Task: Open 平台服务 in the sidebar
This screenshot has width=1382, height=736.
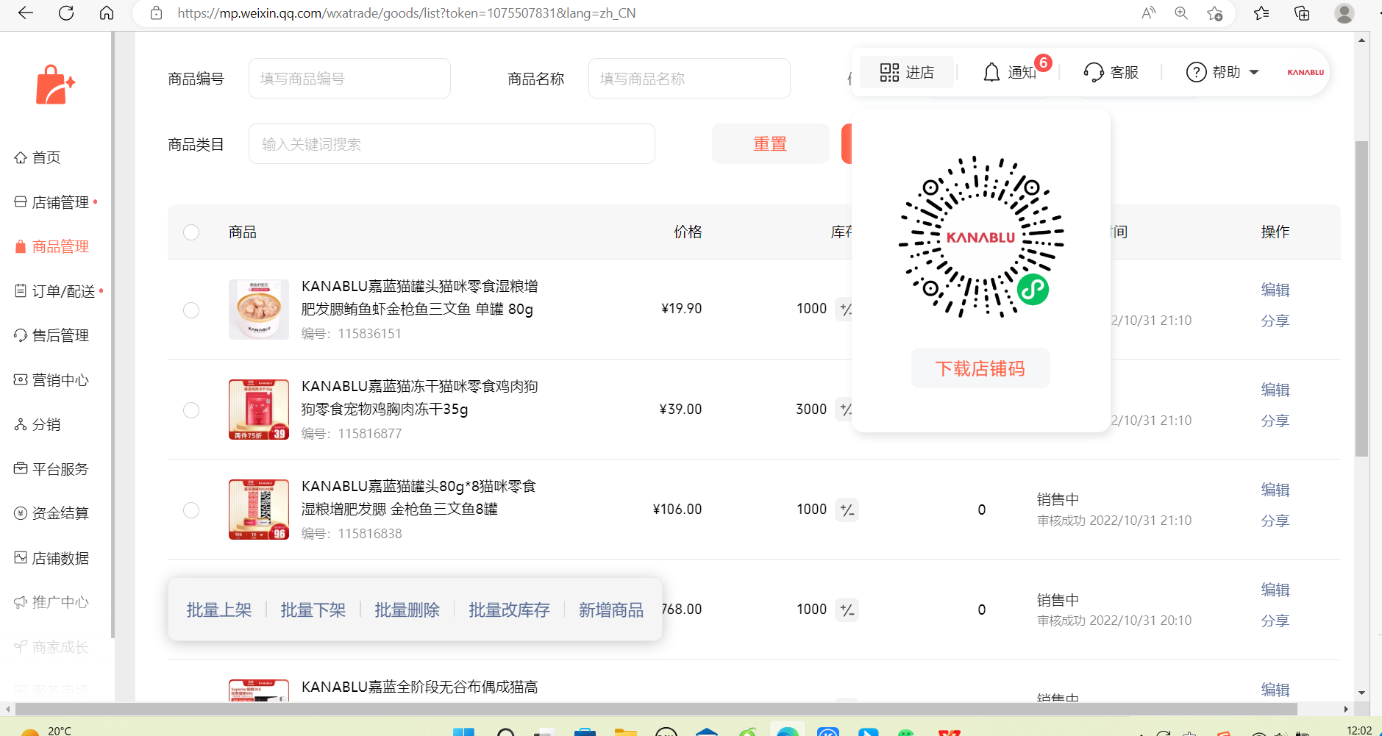Action: pyautogui.click(x=51, y=469)
